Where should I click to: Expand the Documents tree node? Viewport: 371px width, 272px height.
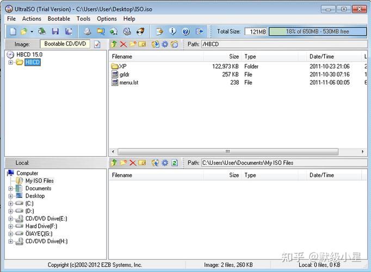[x=11, y=189]
